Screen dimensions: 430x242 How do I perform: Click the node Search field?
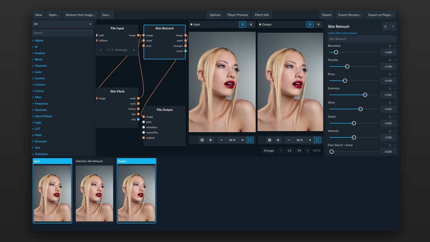coord(63,33)
